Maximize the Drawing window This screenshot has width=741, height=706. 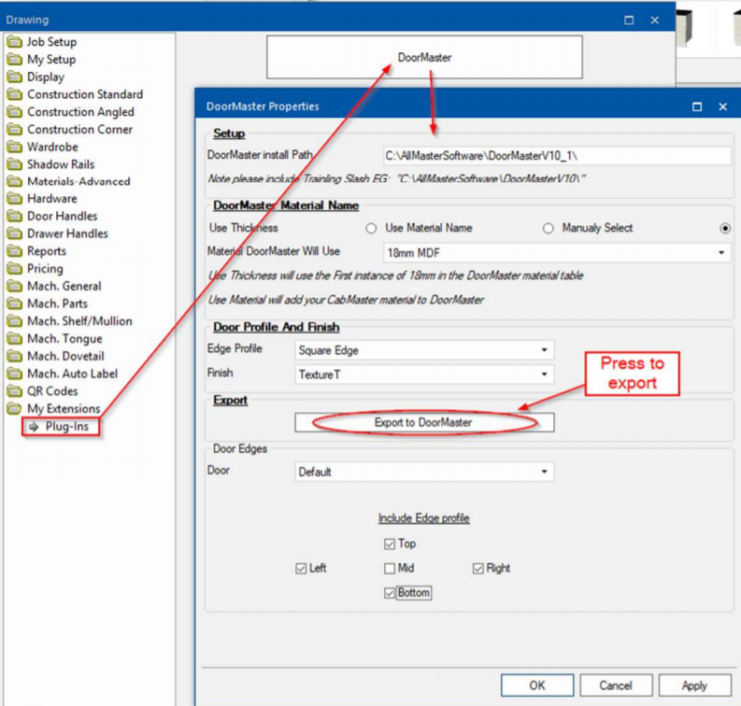[x=629, y=21]
